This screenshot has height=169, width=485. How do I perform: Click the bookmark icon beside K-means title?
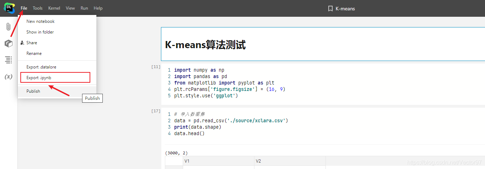tap(330, 9)
